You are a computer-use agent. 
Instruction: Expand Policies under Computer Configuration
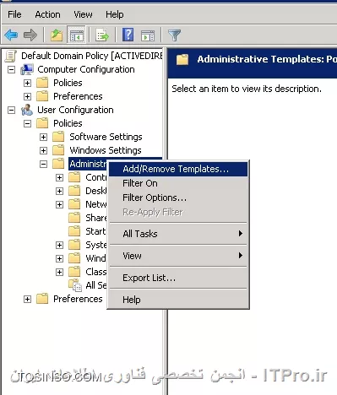27,83
